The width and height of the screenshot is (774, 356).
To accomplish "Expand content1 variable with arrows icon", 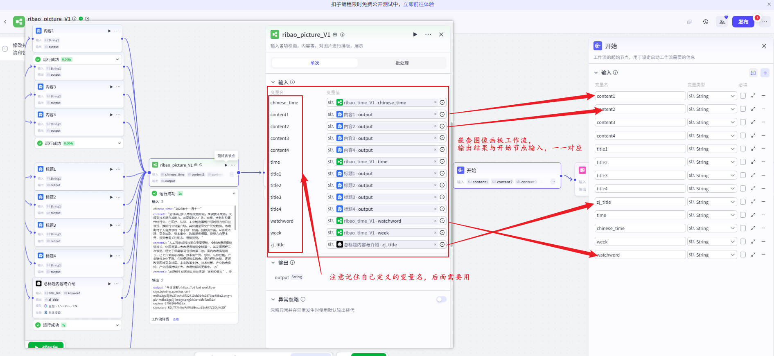I will (x=753, y=96).
